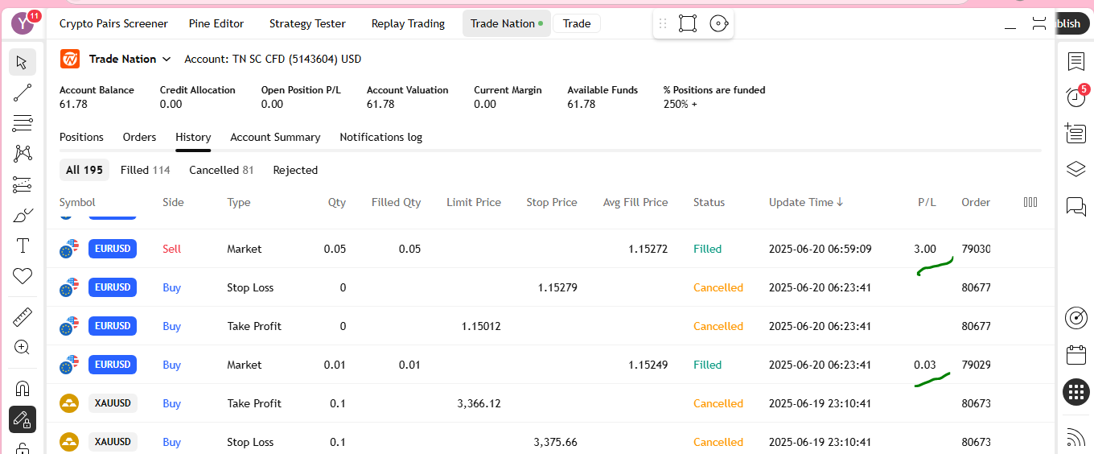This screenshot has height=454, width=1094.
Task: Open the text annotation tool
Action: [23, 246]
